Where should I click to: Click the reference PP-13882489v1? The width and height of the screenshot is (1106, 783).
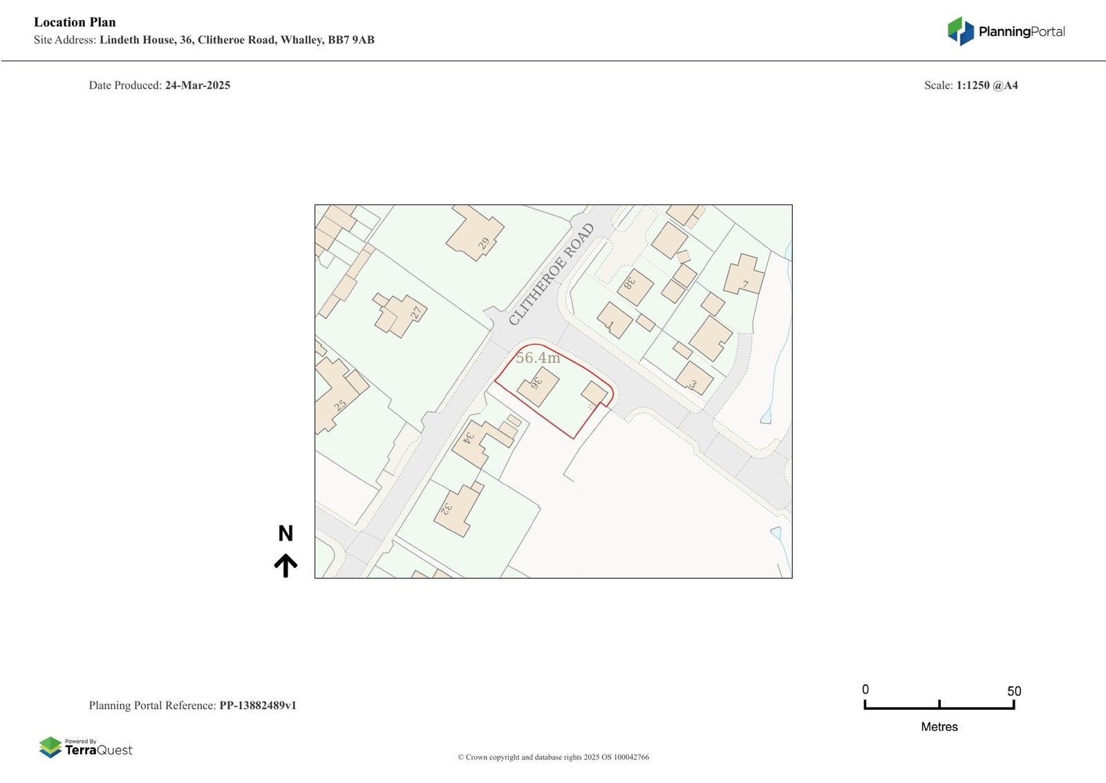click(x=257, y=706)
